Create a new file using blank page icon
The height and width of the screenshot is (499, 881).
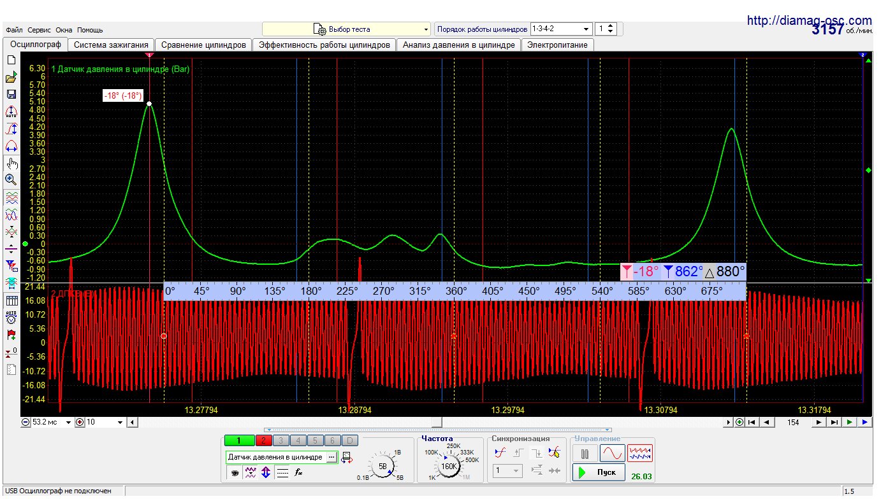[11, 60]
